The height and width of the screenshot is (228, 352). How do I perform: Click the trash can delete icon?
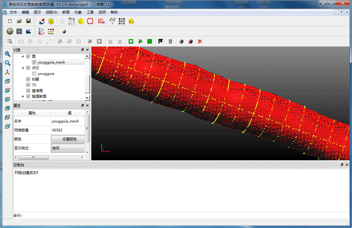(x=170, y=42)
